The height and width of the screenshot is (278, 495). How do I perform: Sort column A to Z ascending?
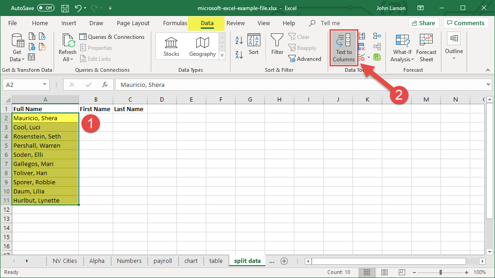pyautogui.click(x=239, y=40)
